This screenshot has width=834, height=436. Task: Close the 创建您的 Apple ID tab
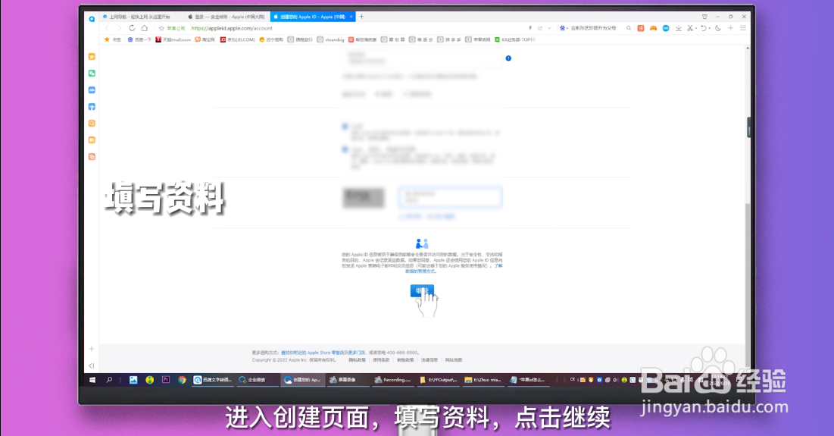pyautogui.click(x=351, y=17)
